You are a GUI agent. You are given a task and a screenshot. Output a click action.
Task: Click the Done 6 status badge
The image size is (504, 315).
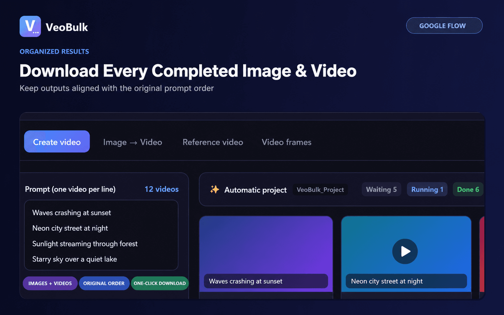pos(468,190)
